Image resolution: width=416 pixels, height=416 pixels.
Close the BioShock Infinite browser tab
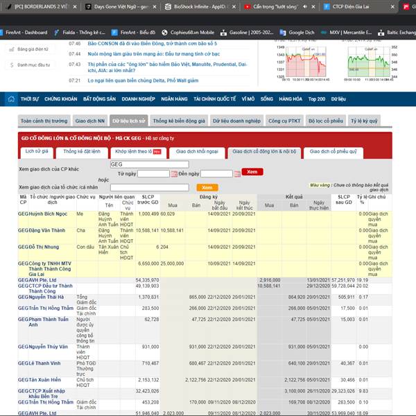(x=234, y=7)
